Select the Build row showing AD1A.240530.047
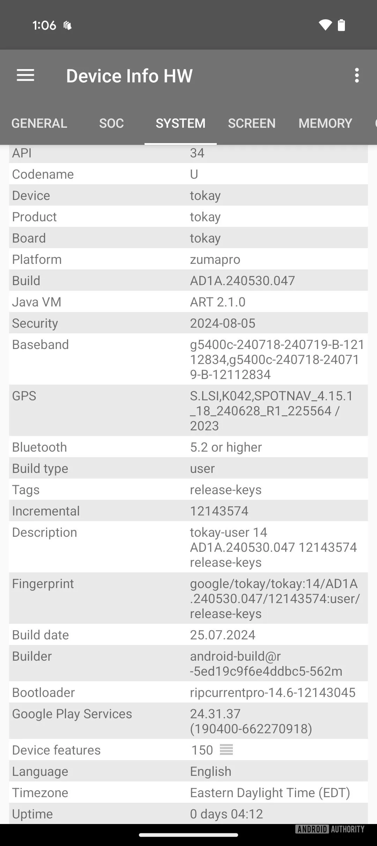Viewport: 377px width, 846px height. 188,280
